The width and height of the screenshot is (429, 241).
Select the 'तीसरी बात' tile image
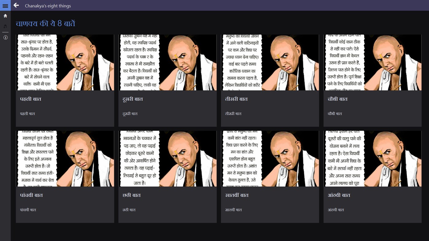[270, 62]
